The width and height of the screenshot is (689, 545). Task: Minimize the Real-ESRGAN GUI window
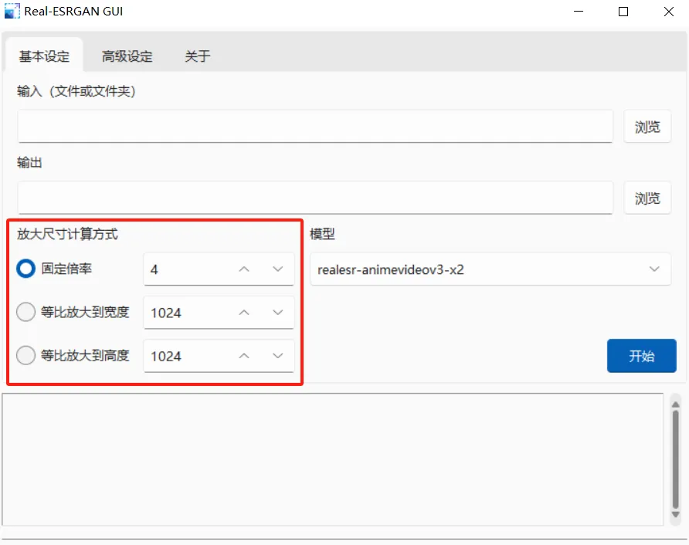[579, 12]
